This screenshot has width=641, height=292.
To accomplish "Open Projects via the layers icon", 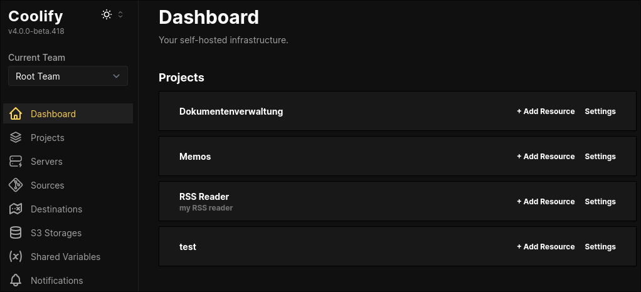I will (x=16, y=138).
